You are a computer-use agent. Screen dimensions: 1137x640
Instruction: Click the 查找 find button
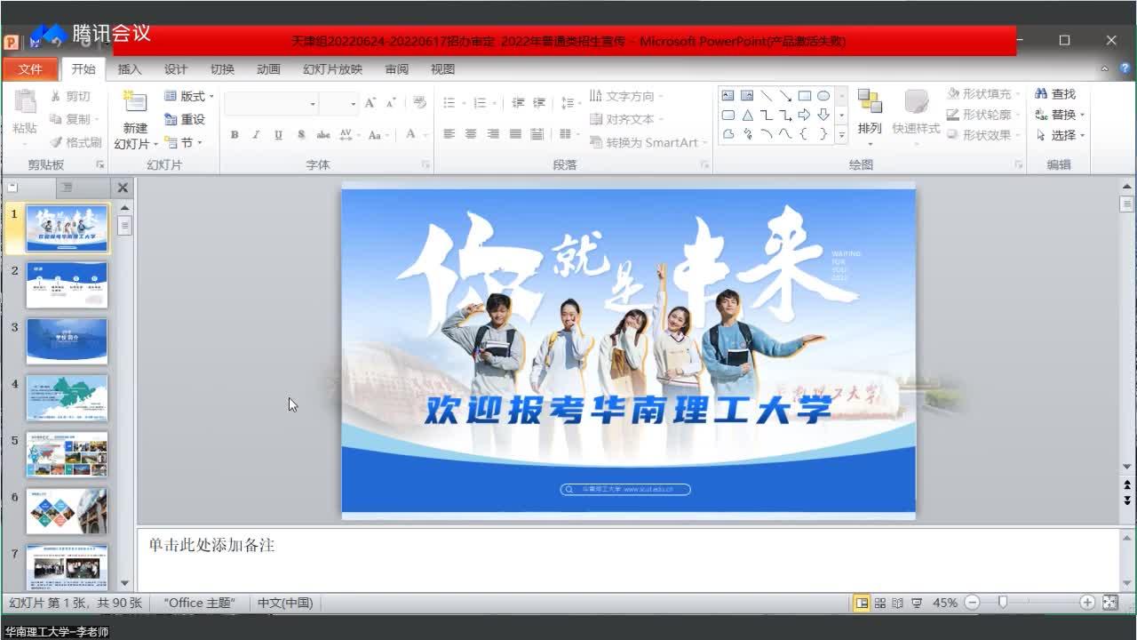coord(1055,94)
